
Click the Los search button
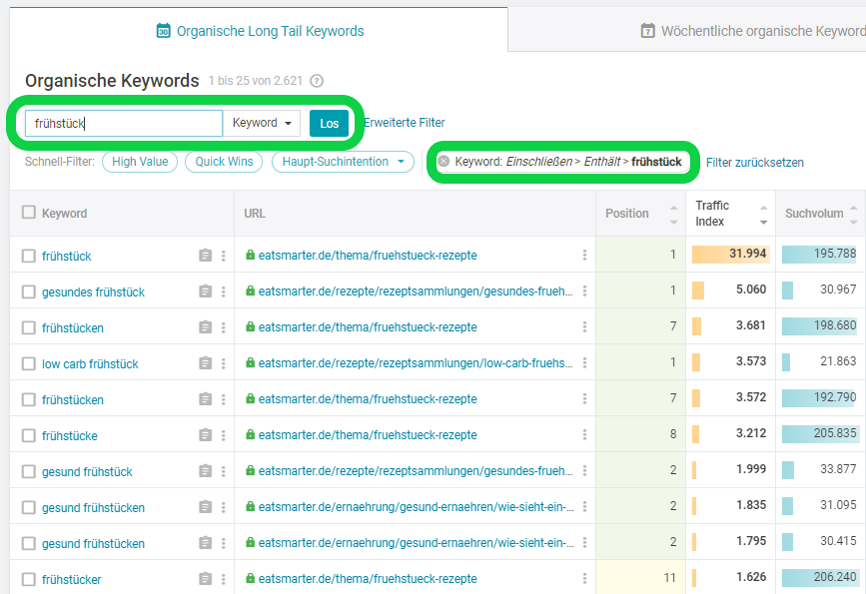pos(330,123)
